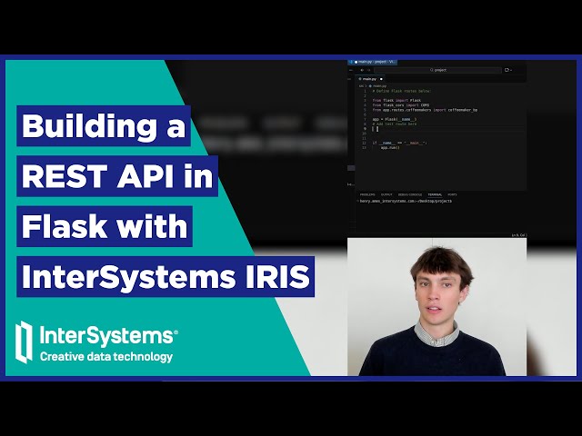Open the OUTPUT panel tab
The image size is (582, 436).
(x=386, y=194)
